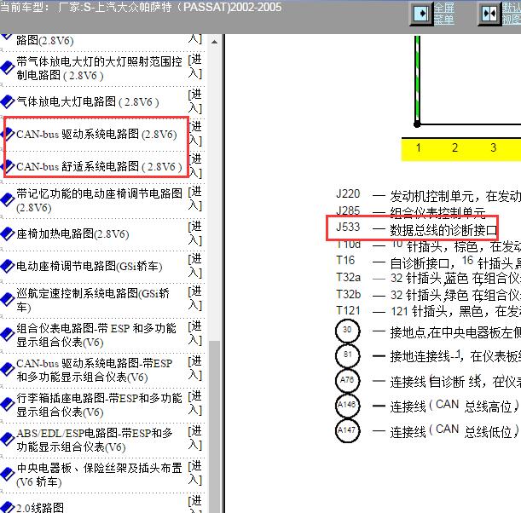This screenshot has width=521, height=513.
Task: Open 中央电器板、保险丝架及插头布置 entry
Action: coord(99,475)
